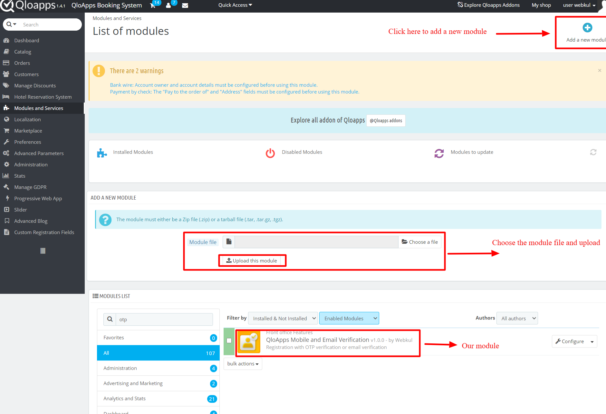The width and height of the screenshot is (606, 414).
Task: Click inside the otp module search field
Action: point(161,319)
